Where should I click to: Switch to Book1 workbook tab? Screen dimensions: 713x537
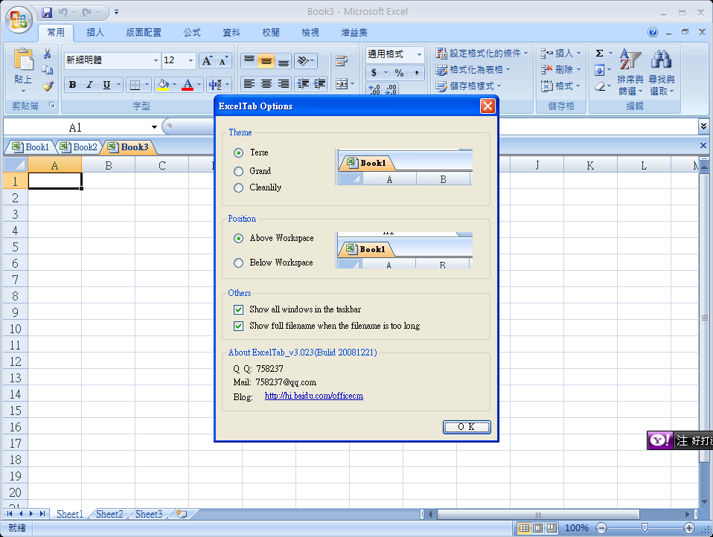[x=30, y=147]
